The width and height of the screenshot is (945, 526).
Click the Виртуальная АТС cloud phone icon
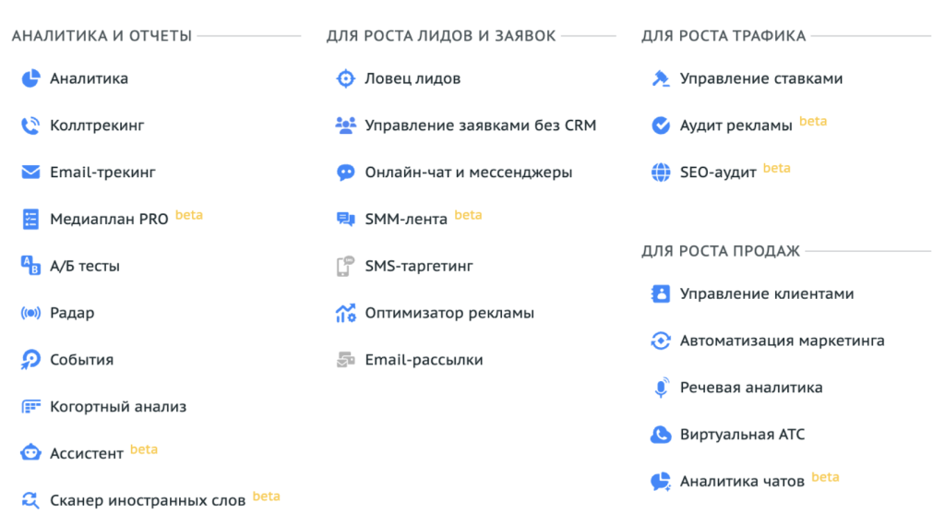(661, 435)
